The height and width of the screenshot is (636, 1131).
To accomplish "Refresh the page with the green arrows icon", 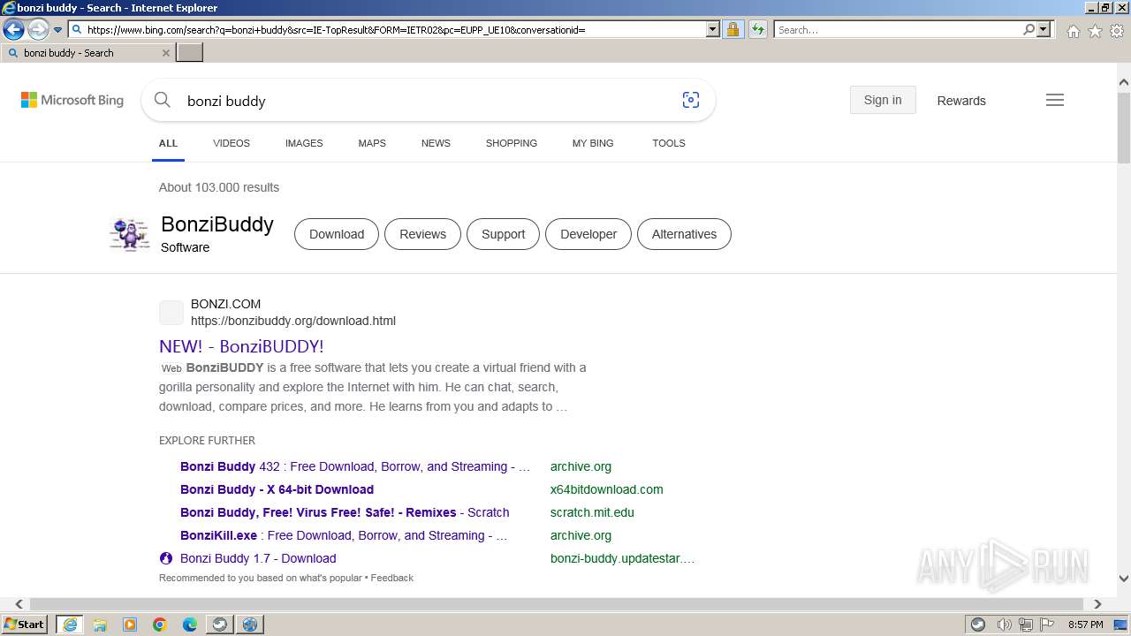I will pyautogui.click(x=758, y=29).
